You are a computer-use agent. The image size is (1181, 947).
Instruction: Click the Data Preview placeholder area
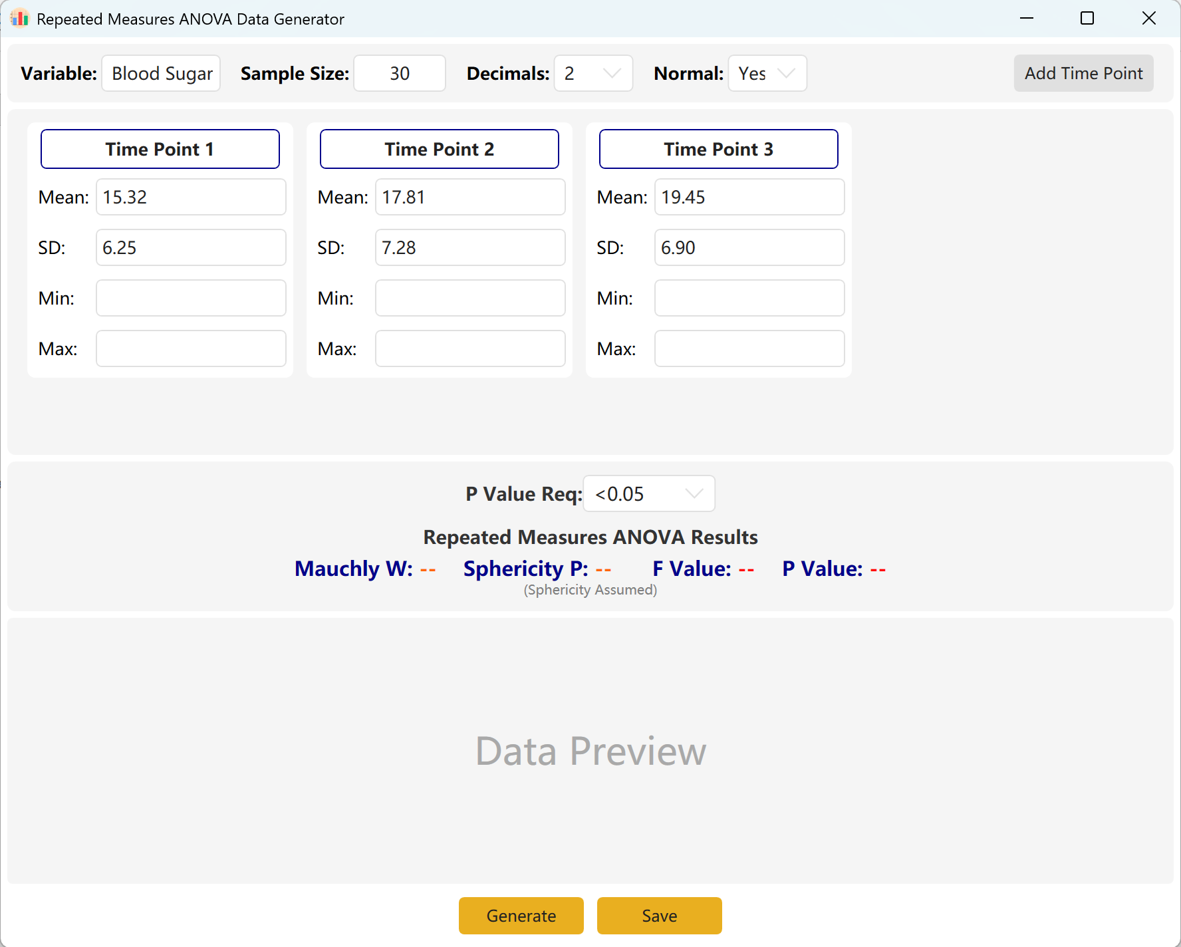point(590,751)
